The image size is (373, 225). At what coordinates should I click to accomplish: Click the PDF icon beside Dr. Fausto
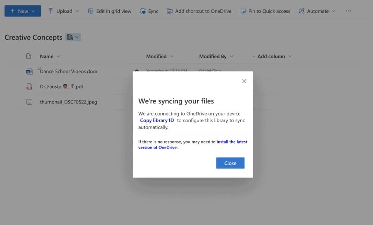tap(29, 87)
